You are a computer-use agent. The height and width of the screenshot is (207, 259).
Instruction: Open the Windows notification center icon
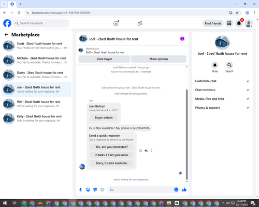pos(253,203)
